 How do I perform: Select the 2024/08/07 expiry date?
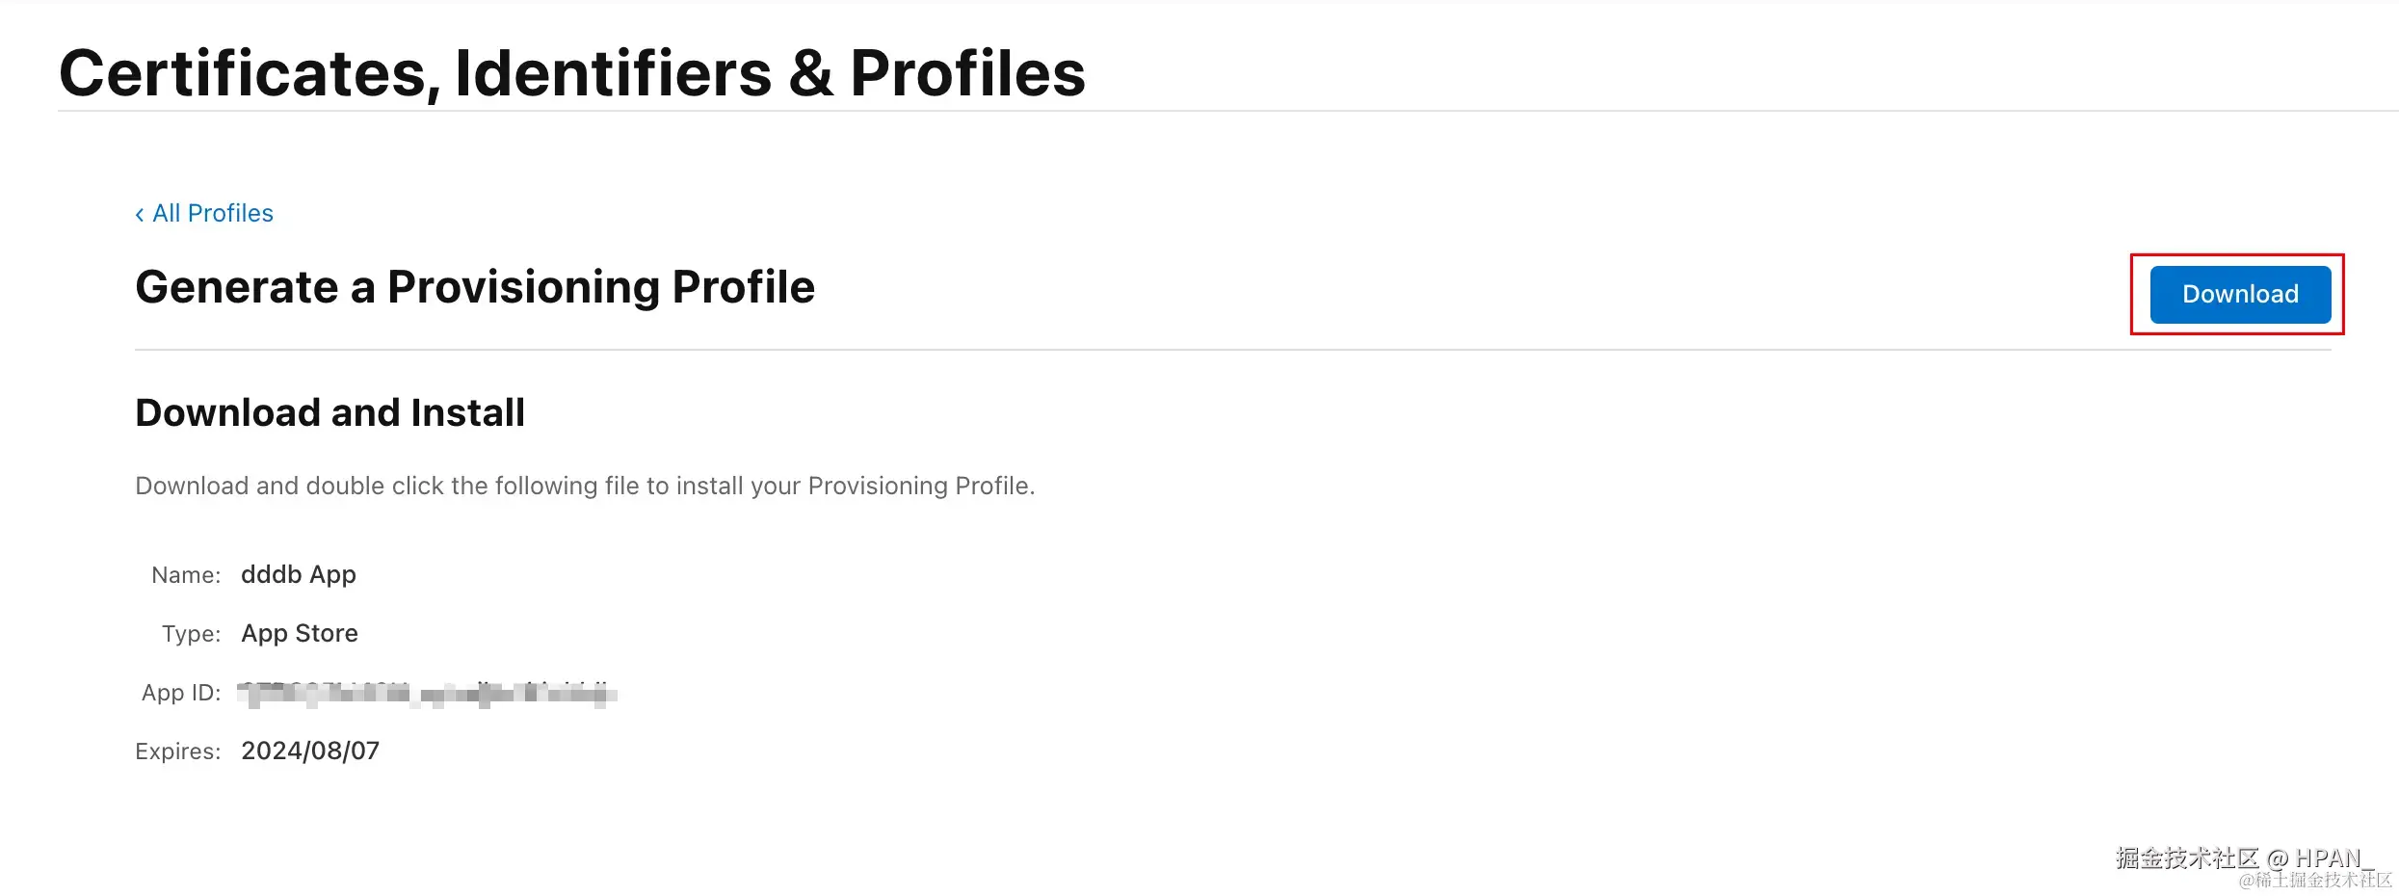(x=310, y=751)
